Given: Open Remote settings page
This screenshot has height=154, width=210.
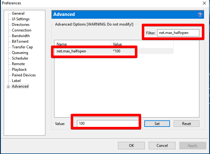Looking at the screenshot, I should coord(18,64).
